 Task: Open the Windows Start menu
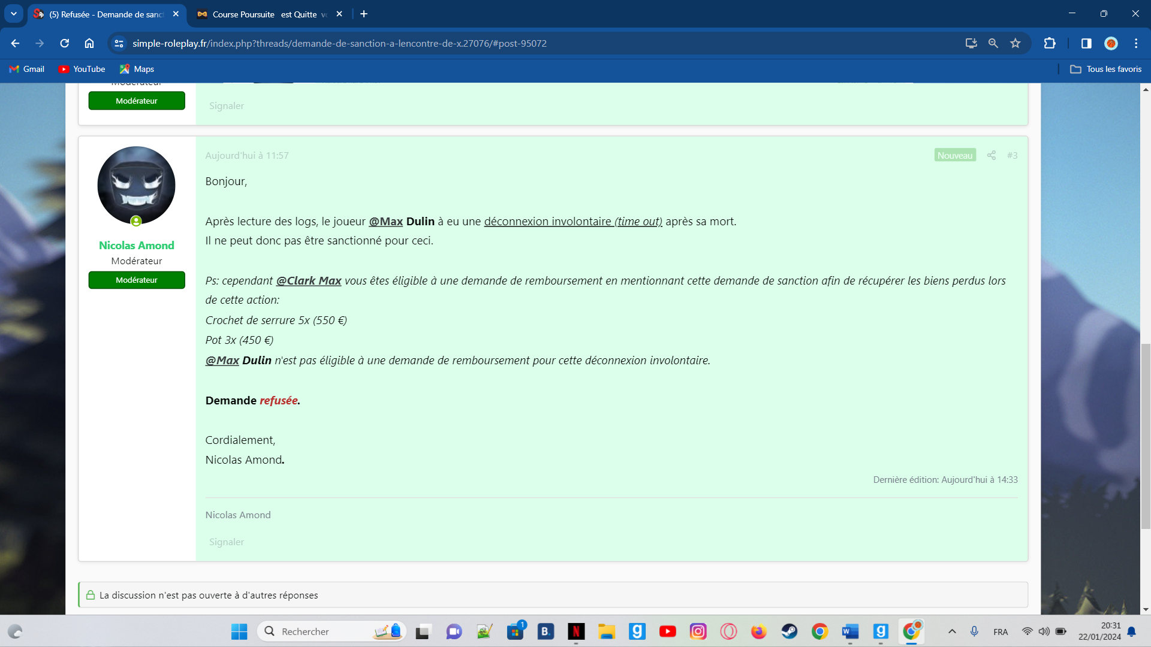click(x=239, y=631)
